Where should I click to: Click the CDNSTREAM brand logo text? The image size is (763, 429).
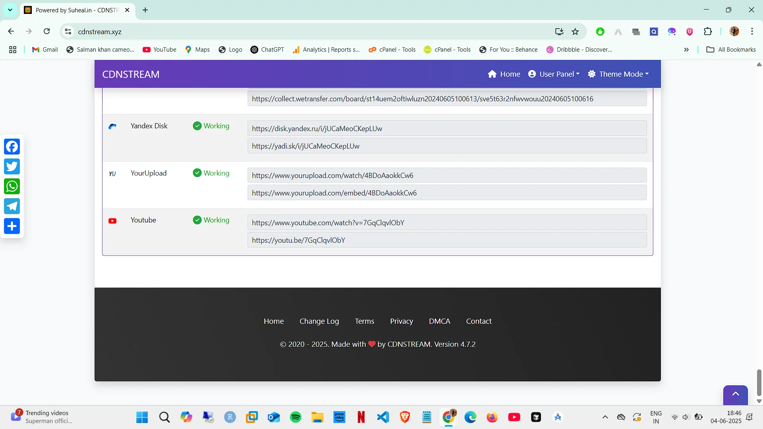pyautogui.click(x=131, y=74)
